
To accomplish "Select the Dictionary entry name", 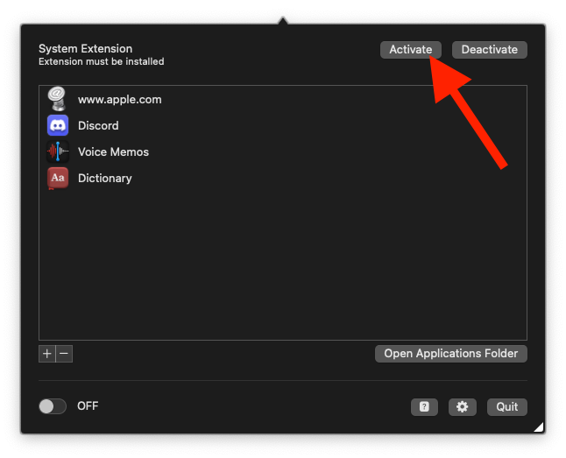I will [x=104, y=178].
